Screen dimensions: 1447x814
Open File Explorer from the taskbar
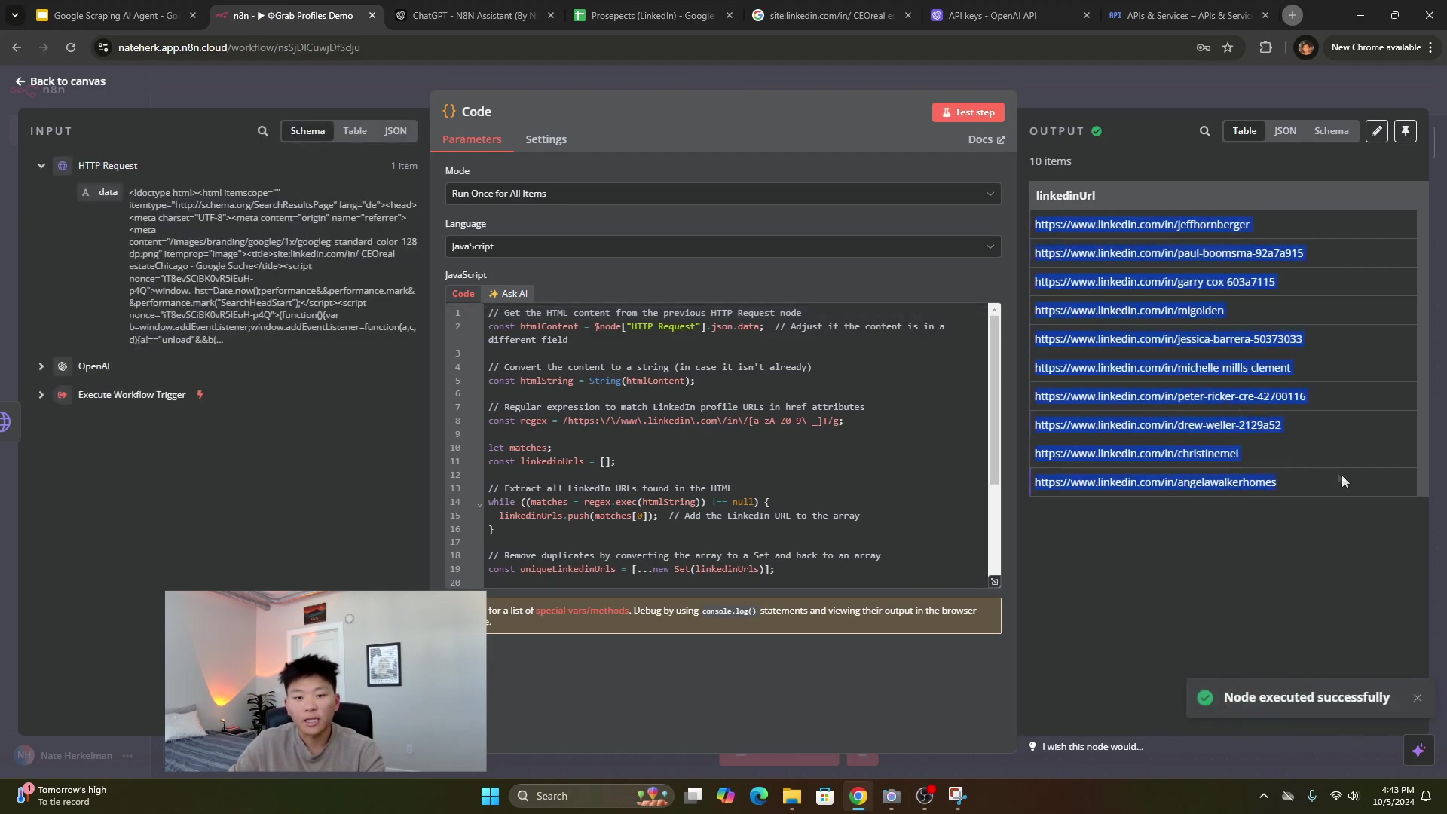pos(791,796)
